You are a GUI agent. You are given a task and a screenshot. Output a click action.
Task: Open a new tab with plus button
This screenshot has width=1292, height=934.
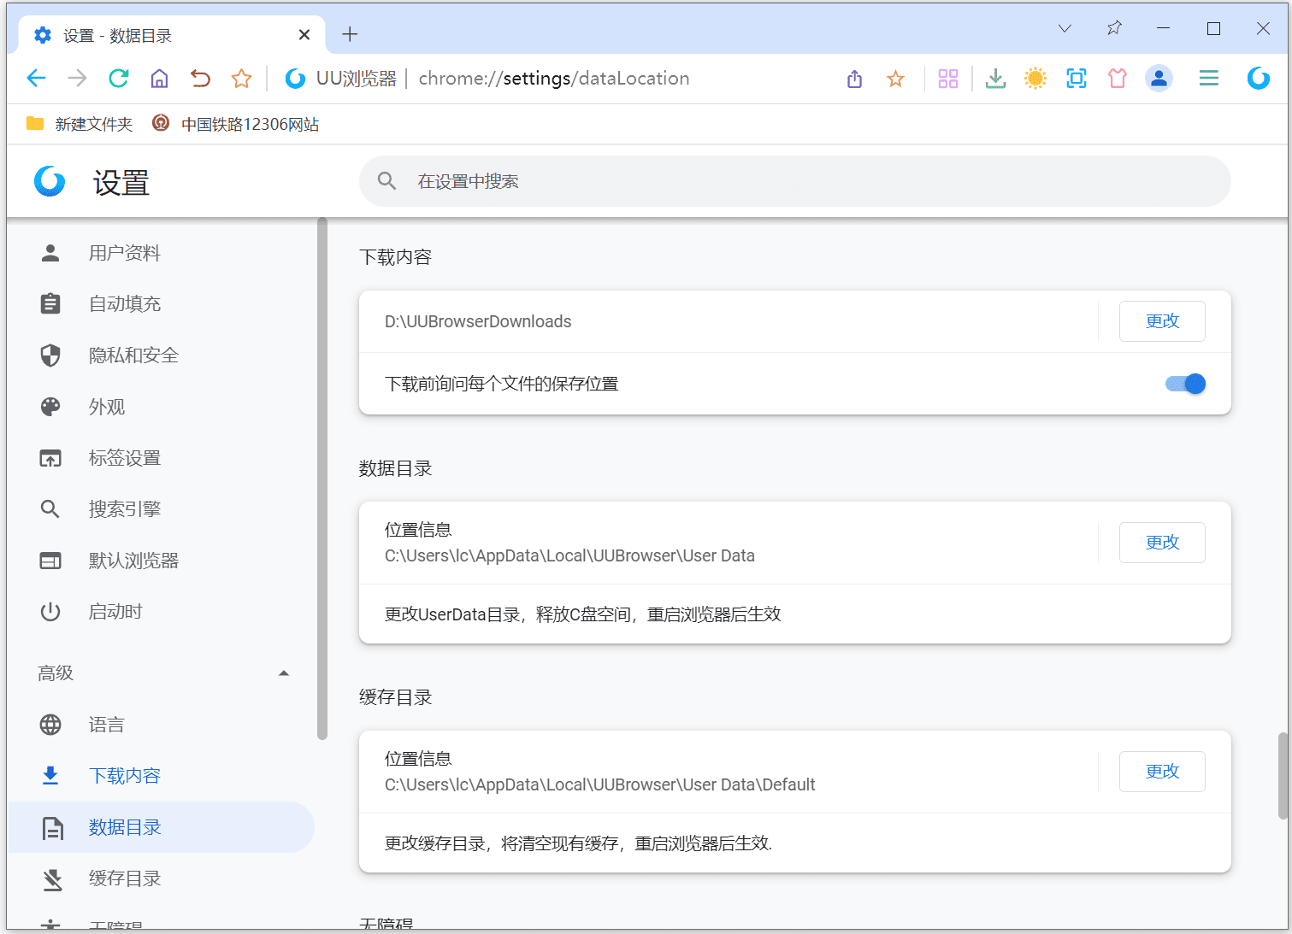tap(350, 34)
